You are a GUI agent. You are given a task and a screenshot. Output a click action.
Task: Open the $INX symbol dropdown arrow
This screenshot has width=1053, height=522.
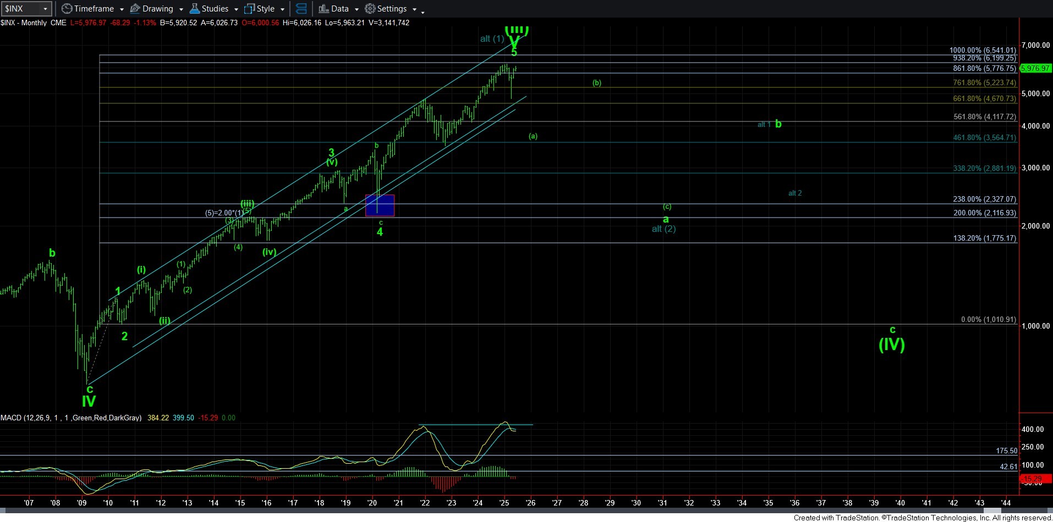click(x=46, y=9)
